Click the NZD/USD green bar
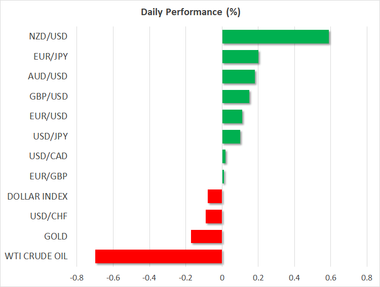This screenshot has height=287, width=380. point(275,37)
